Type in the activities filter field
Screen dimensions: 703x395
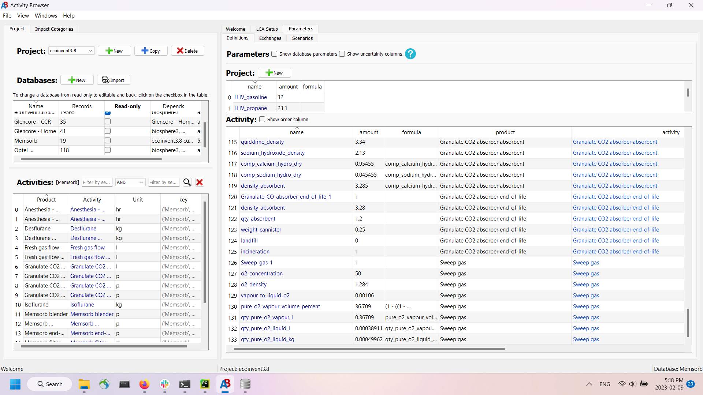click(96, 182)
